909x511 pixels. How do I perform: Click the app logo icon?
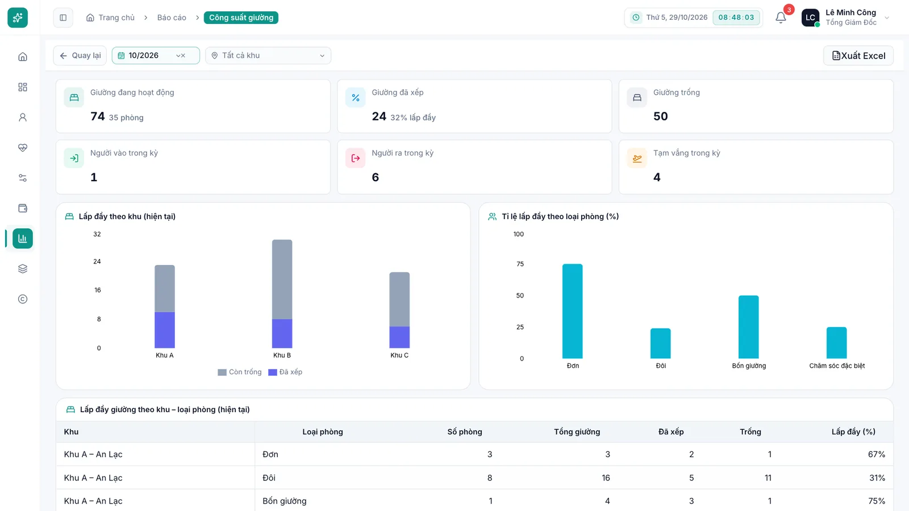click(18, 18)
